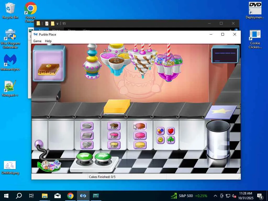This screenshot has width=268, height=201.
Task: Apply the yellow icing button
Action: (140, 145)
